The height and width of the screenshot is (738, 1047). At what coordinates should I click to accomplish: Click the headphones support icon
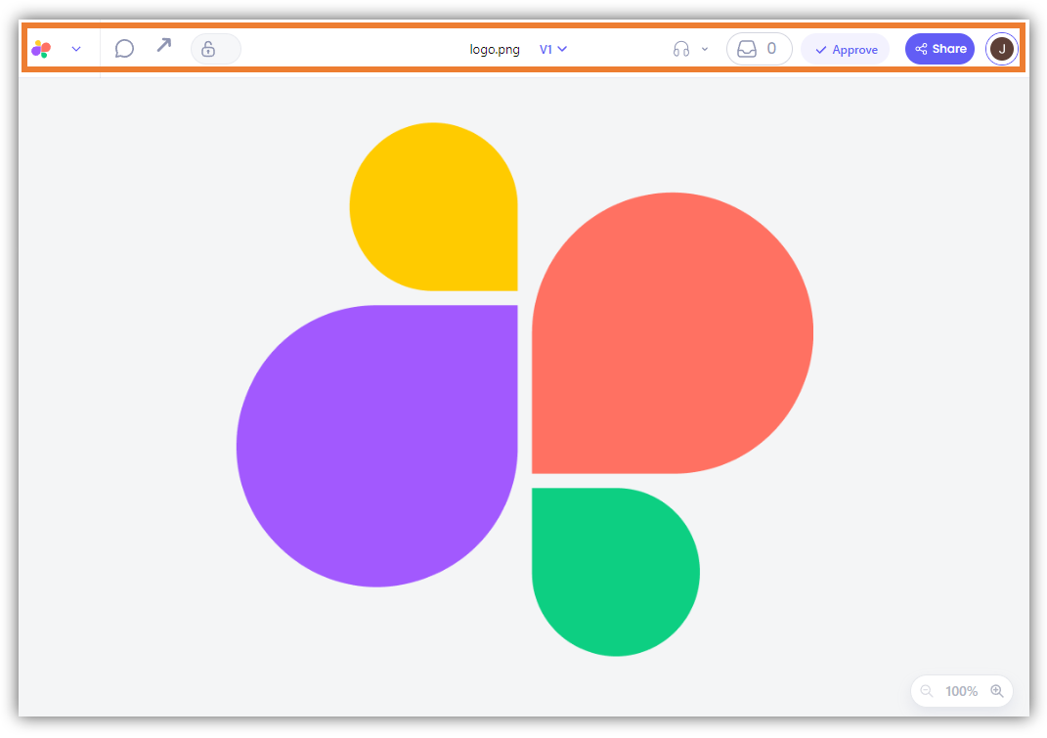681,49
